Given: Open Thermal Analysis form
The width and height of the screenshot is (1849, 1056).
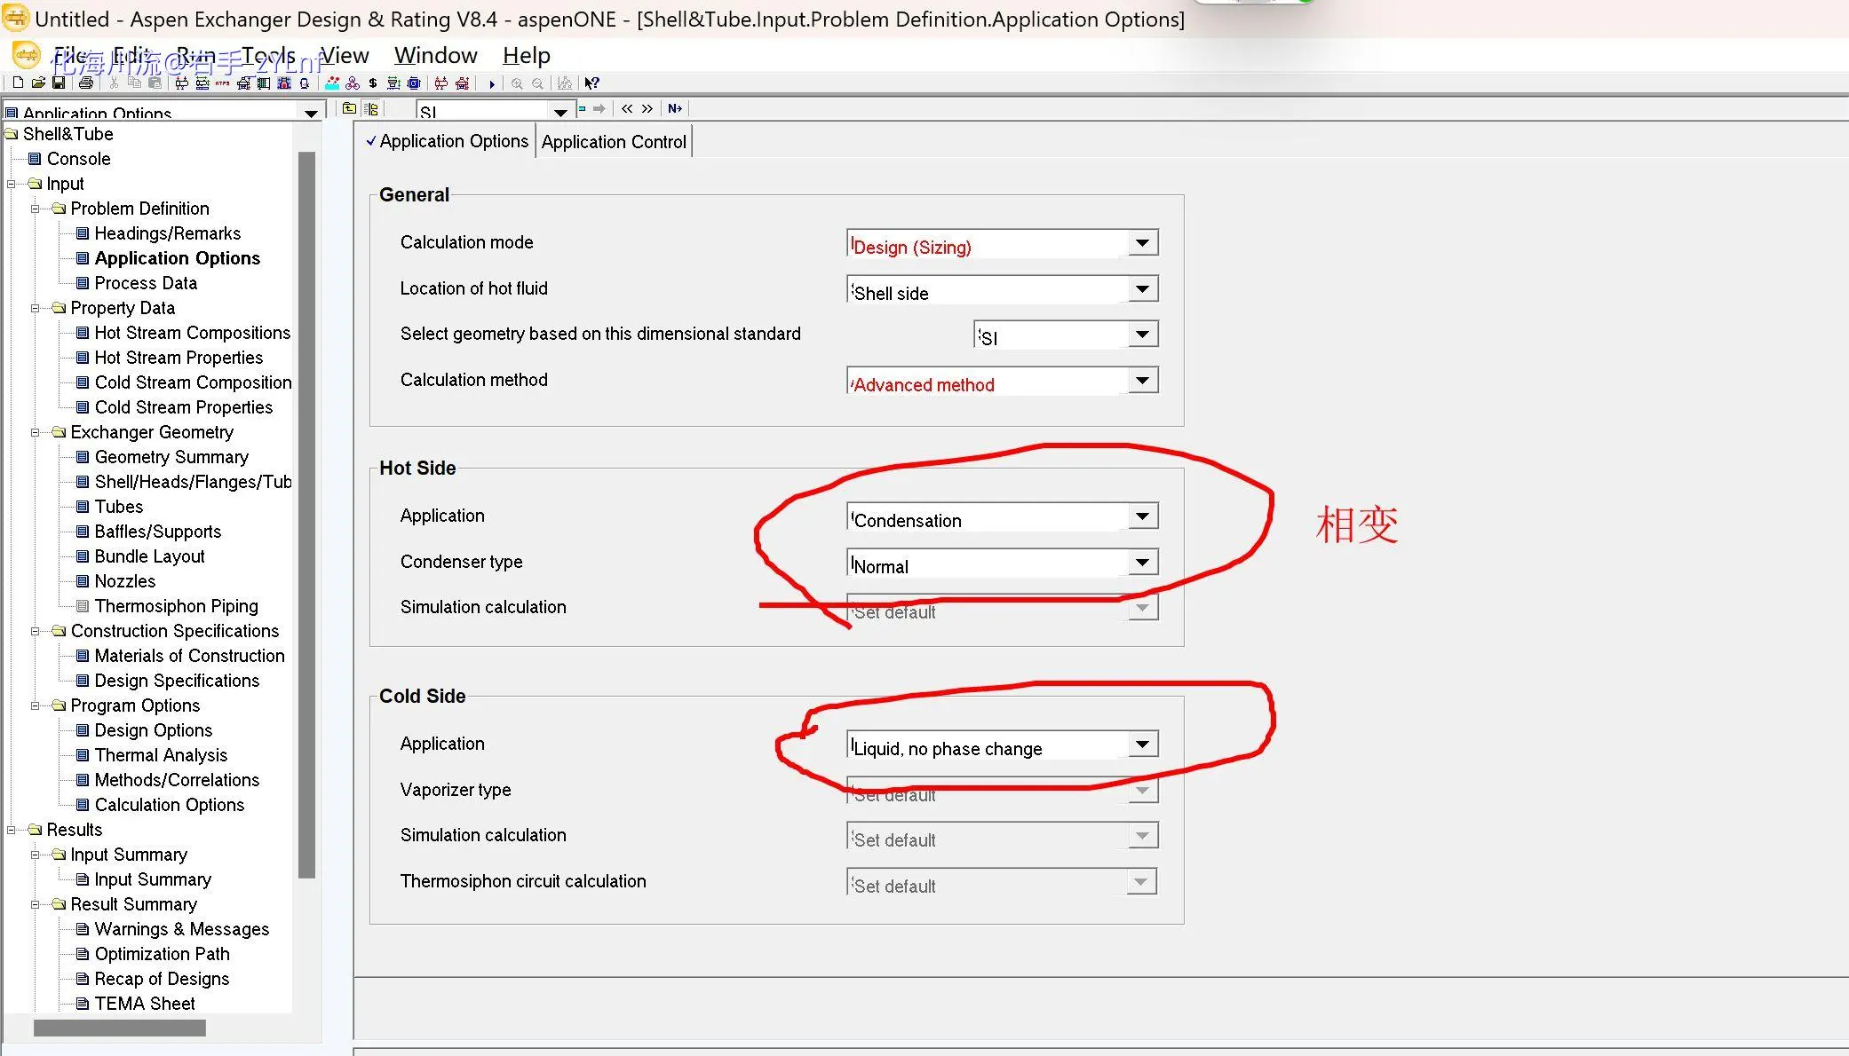Looking at the screenshot, I should pos(161,755).
